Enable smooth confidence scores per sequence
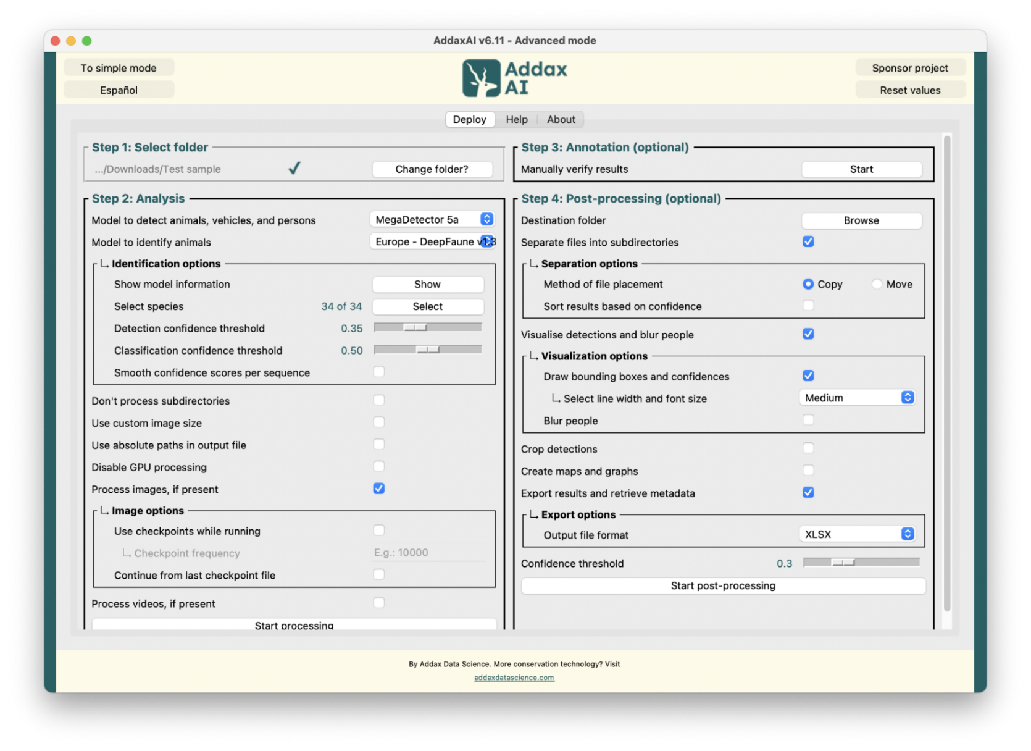Screen dimensions: 1031x751 tap(378, 372)
